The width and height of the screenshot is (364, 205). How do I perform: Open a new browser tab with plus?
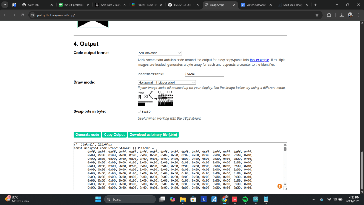(315, 5)
